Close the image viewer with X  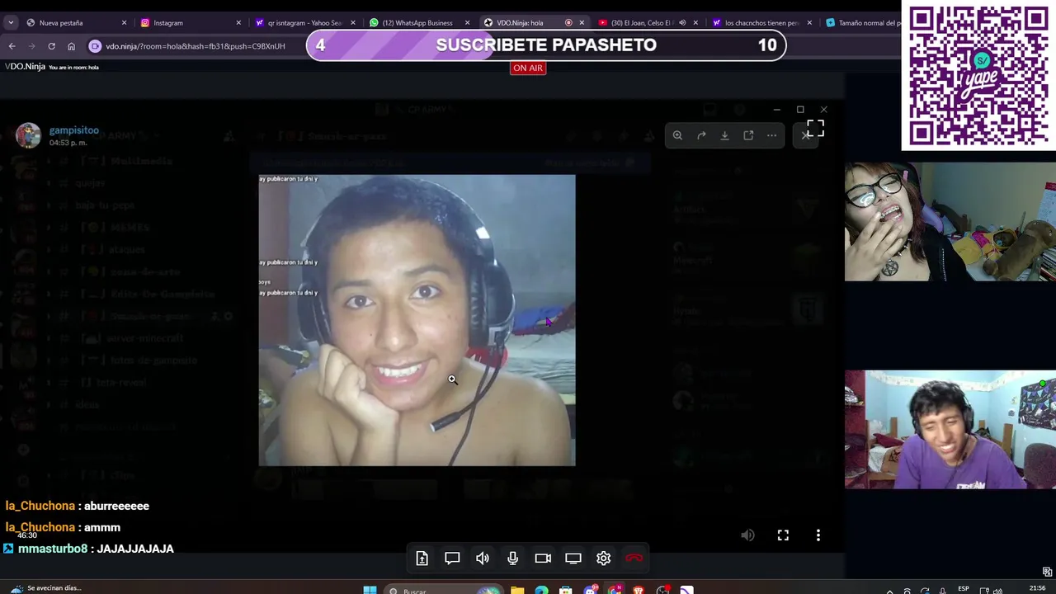click(805, 135)
